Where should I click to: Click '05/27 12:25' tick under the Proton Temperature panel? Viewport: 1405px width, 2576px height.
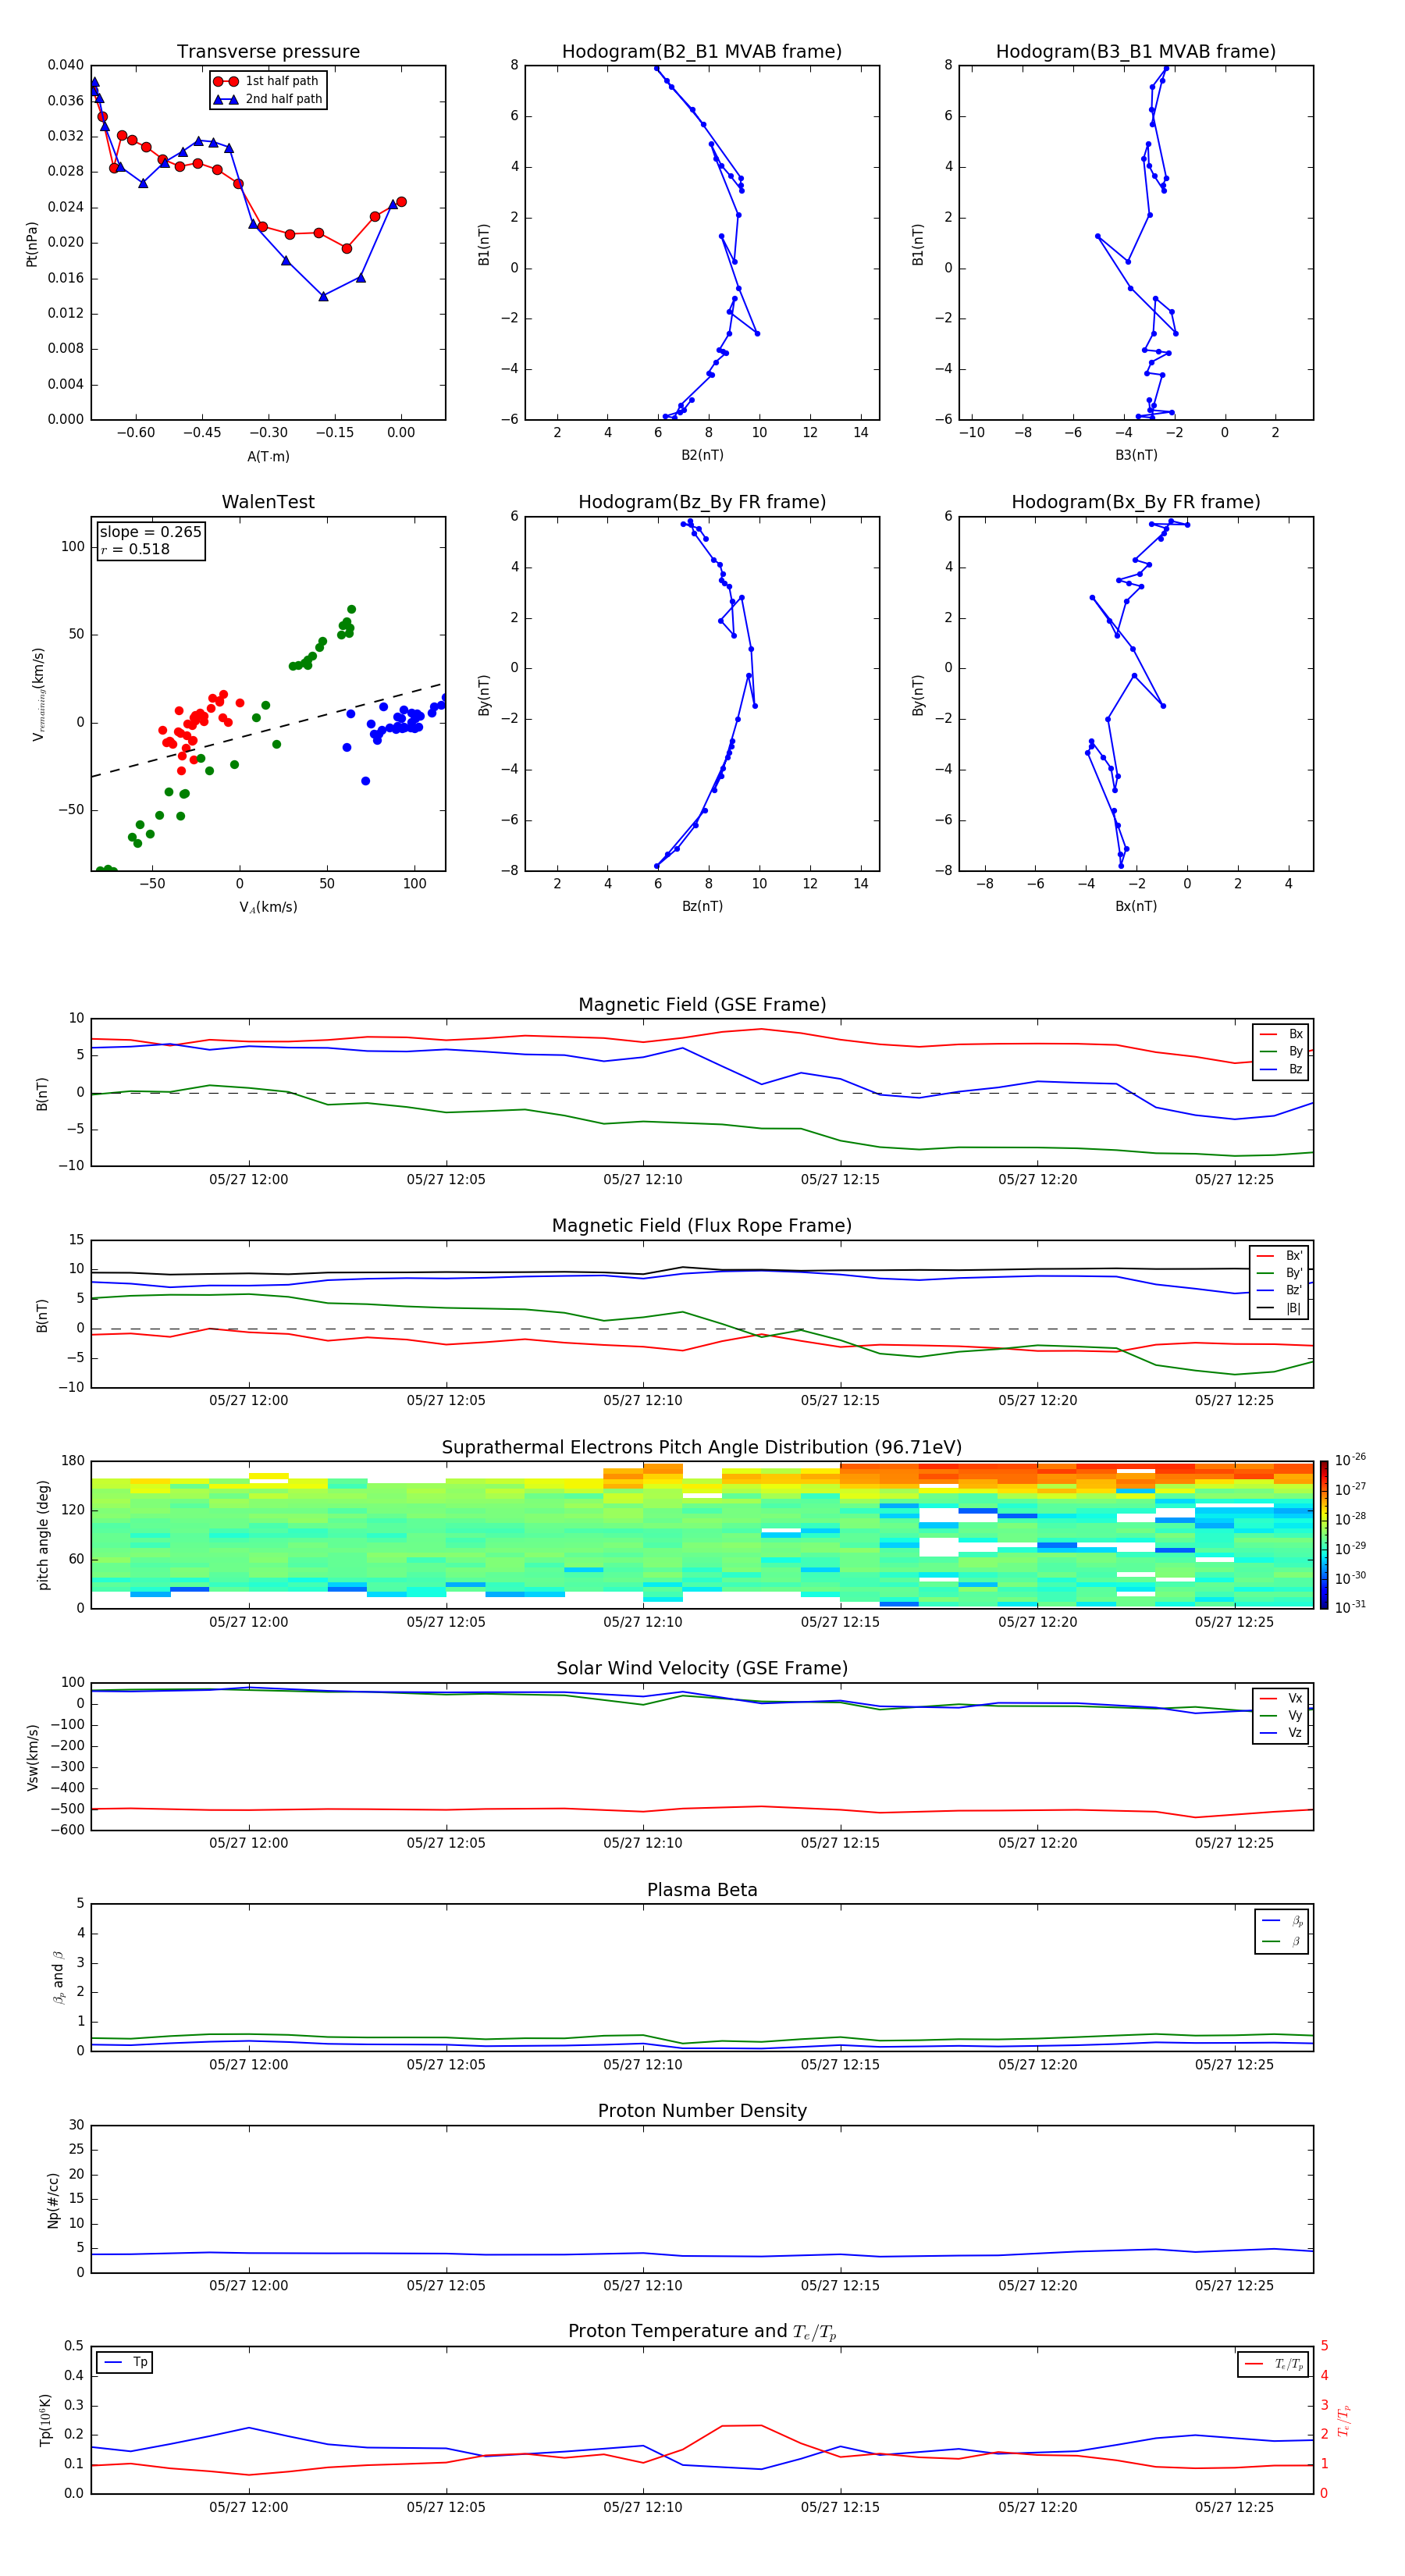click(1235, 2507)
